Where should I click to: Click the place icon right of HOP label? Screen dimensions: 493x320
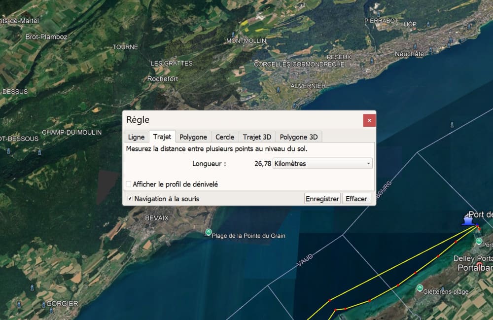pyautogui.click(x=428, y=24)
